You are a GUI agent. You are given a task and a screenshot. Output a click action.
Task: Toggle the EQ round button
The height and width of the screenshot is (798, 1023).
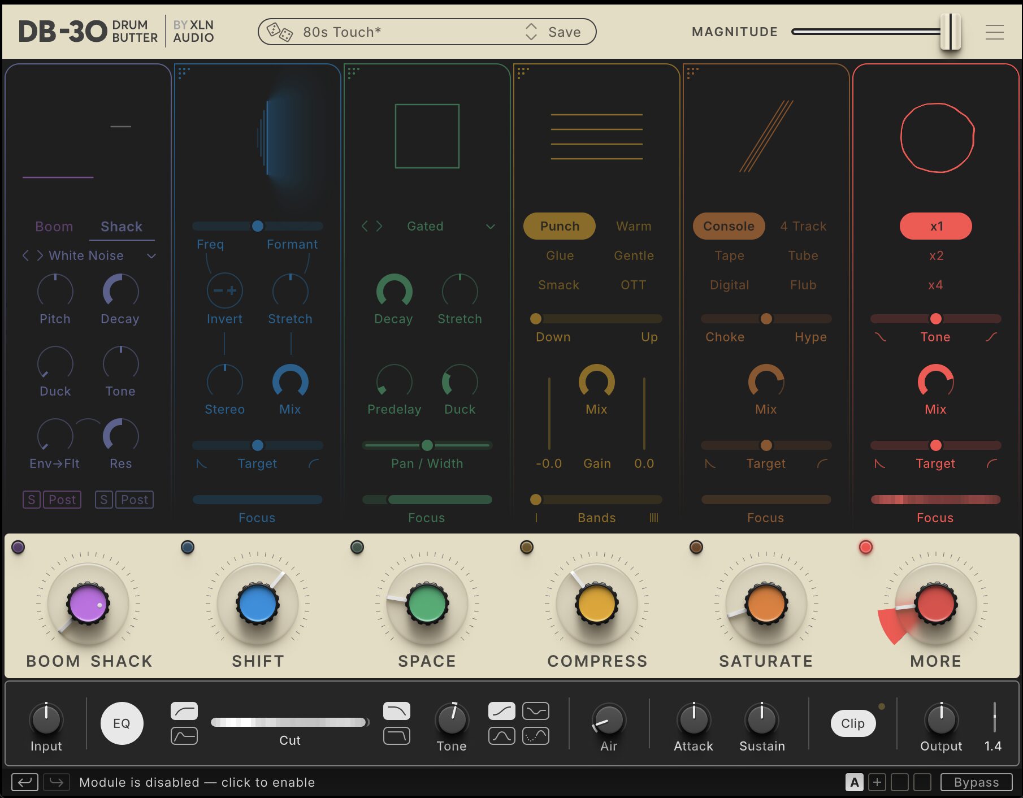click(122, 723)
